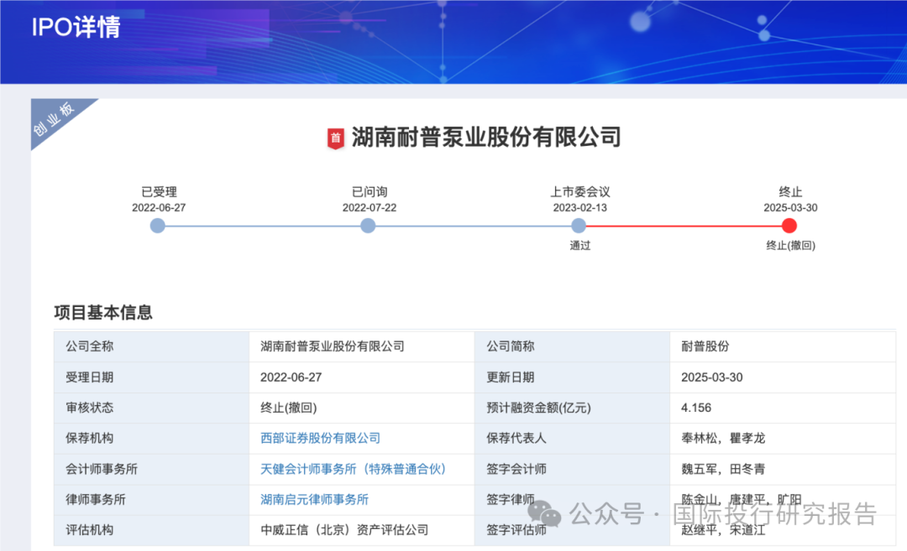Image resolution: width=907 pixels, height=551 pixels.
Task: Click the 上市委会议 timeline node dot
Action: (x=578, y=226)
